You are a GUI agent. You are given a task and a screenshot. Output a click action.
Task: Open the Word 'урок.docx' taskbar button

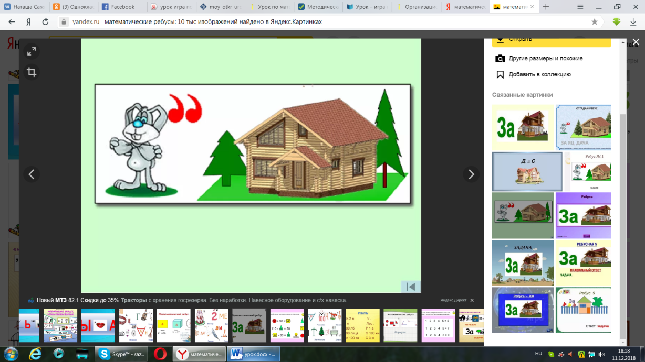[254, 354]
